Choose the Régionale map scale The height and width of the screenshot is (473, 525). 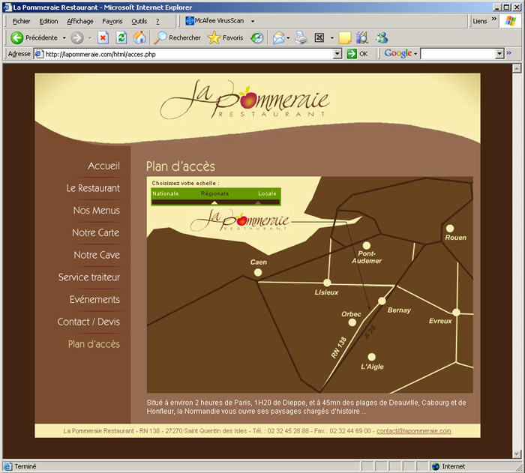[x=215, y=193]
